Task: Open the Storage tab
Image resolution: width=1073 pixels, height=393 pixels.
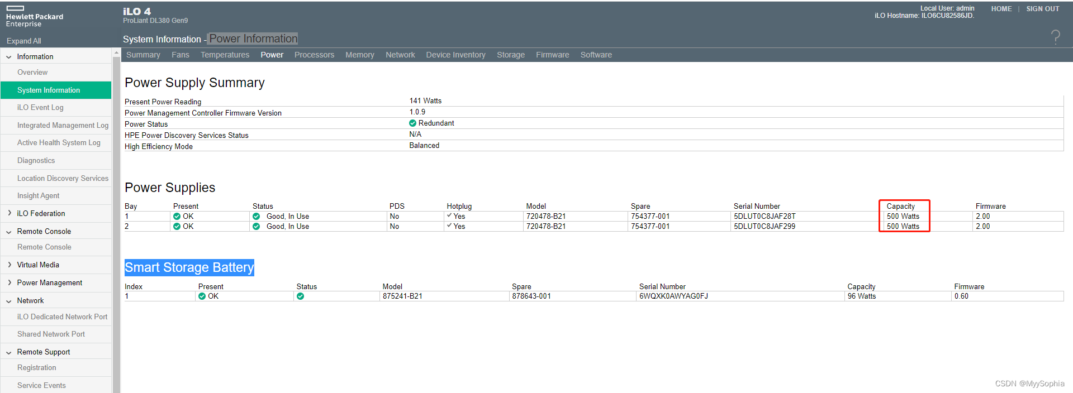Action: [x=511, y=55]
